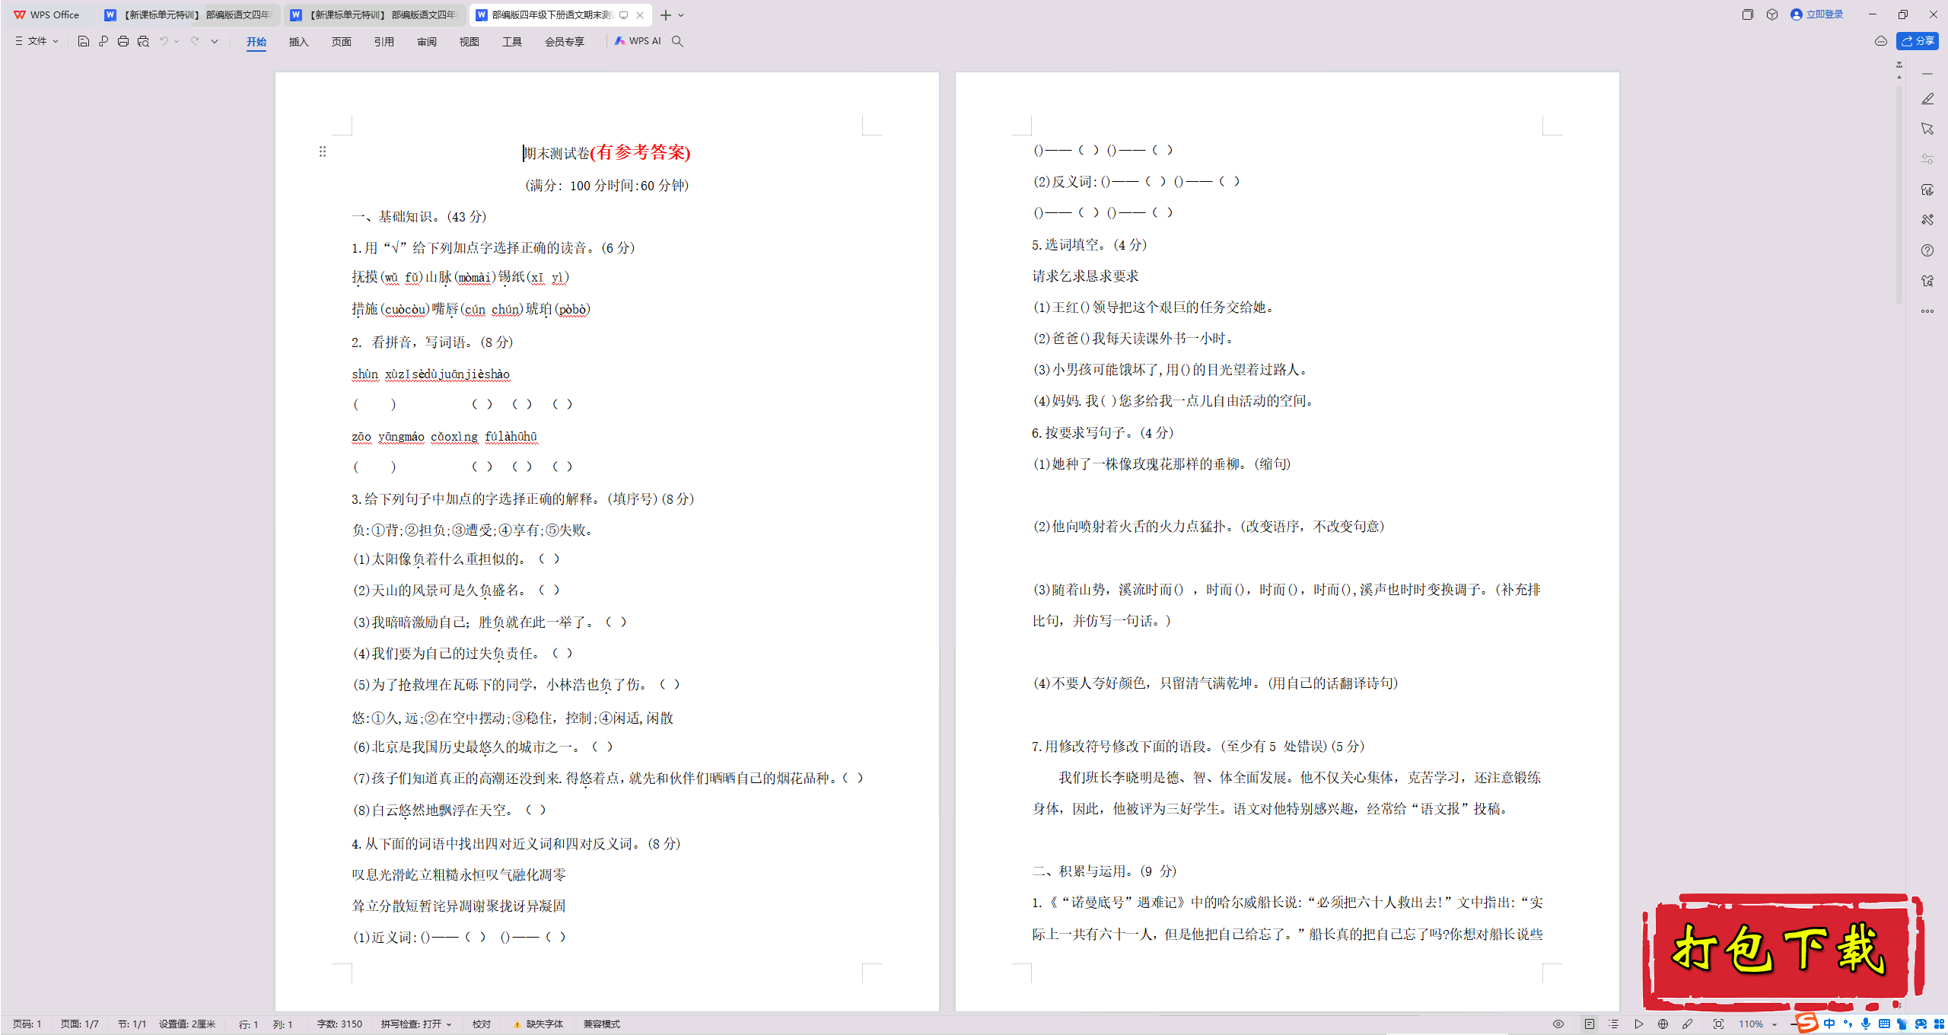Undo the last action
1948x1035 pixels.
tap(164, 41)
